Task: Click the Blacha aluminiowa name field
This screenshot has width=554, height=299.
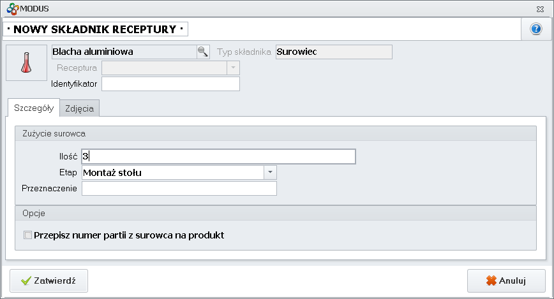Action: coord(123,52)
